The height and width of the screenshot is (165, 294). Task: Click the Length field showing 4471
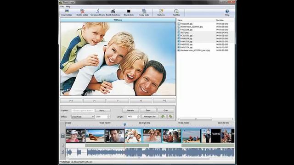[x=132, y=116]
